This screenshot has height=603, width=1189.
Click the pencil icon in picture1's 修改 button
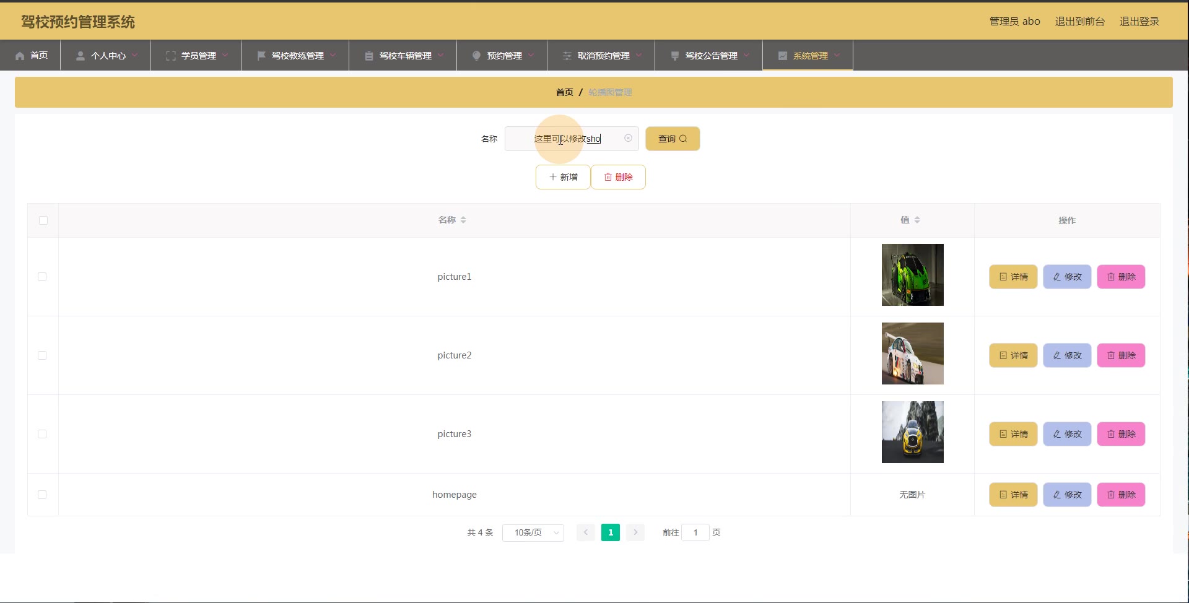(1057, 277)
